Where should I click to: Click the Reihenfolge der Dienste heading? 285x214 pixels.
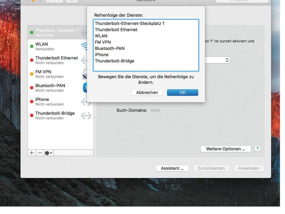point(118,15)
